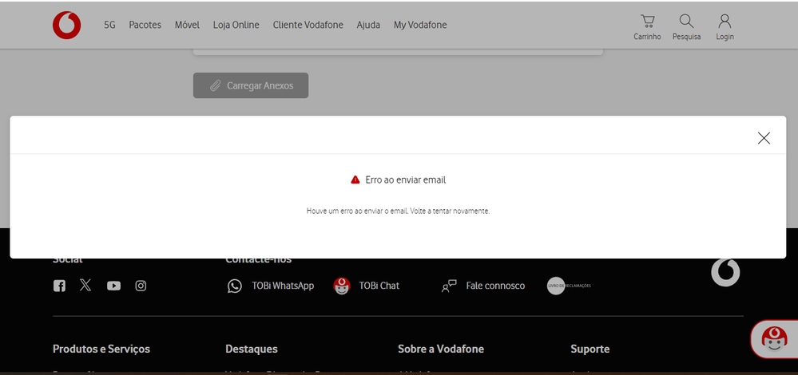Viewport: 798px width, 375px height.
Task: Click the Sobre a Vodafone footer heading
Action: pyautogui.click(x=441, y=349)
